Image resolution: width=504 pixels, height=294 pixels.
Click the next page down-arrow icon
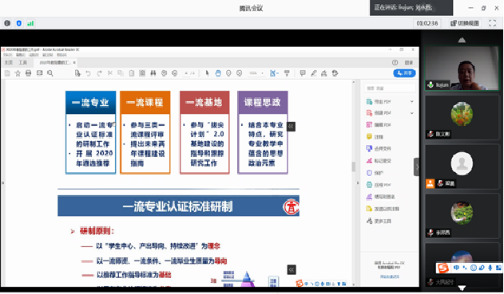pos(175,73)
